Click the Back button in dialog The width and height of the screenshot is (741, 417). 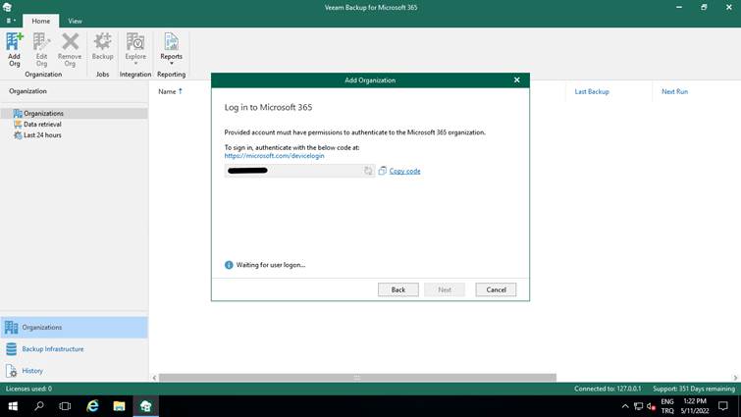(x=397, y=289)
